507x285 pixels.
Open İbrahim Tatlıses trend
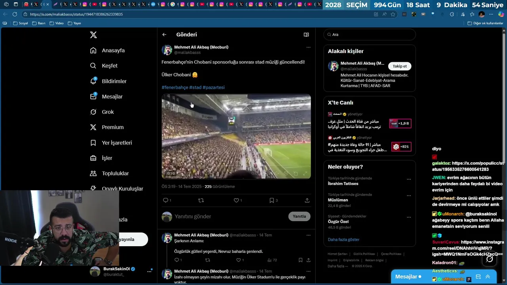[x=343, y=184]
